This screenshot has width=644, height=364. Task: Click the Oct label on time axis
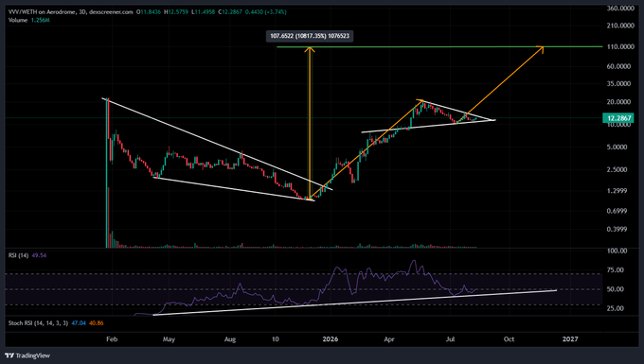tap(509, 339)
